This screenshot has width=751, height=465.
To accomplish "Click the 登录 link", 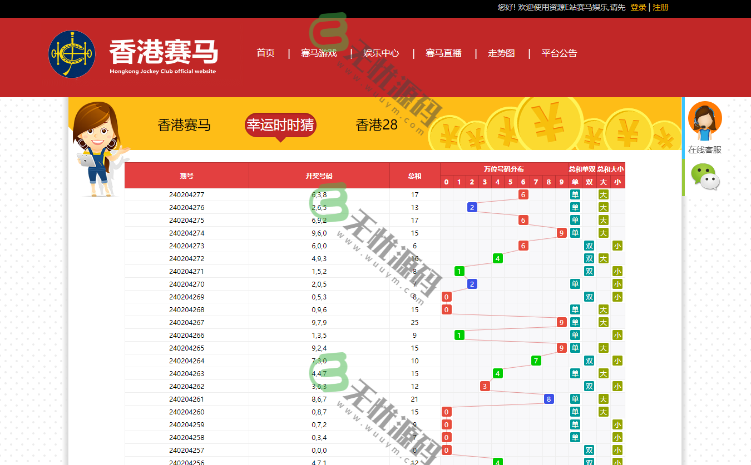I will point(637,7).
